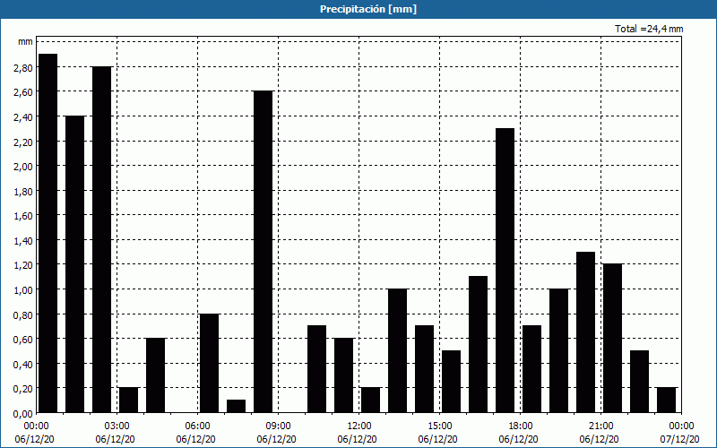Select the 0,20 mm bar starting at 03:00

128,400
